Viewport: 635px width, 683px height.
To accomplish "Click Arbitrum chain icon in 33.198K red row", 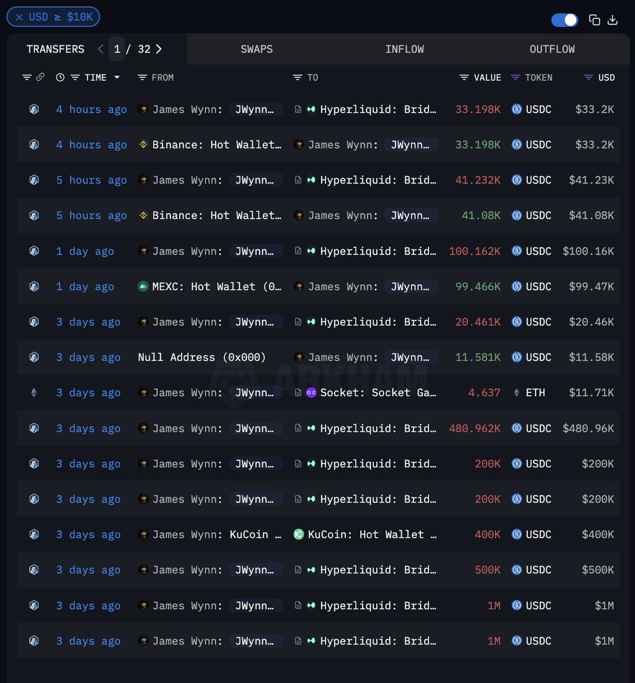I will (x=34, y=109).
